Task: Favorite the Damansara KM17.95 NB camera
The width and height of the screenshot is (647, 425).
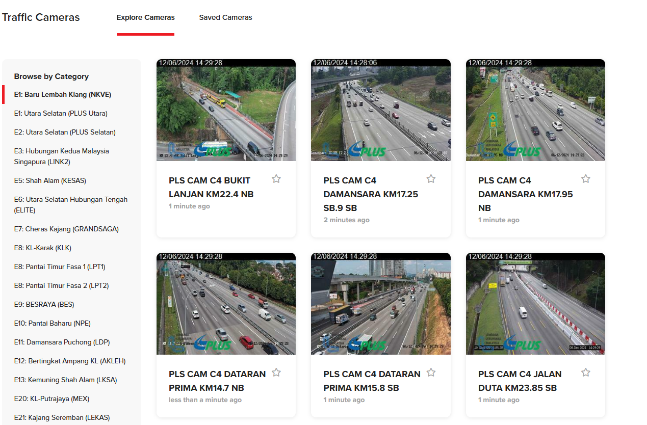Action: click(585, 179)
